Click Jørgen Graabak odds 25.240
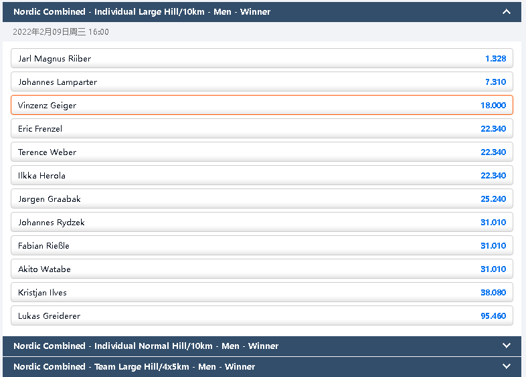Screen dimensions: 526x377 pyautogui.click(x=493, y=199)
